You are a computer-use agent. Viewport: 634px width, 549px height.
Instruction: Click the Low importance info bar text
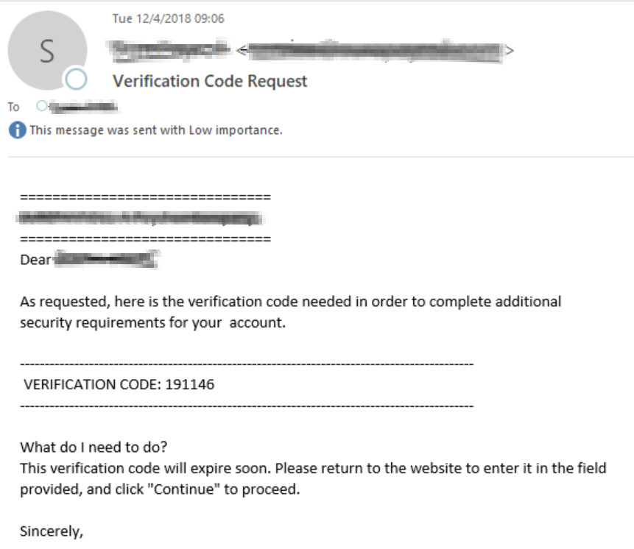156,130
